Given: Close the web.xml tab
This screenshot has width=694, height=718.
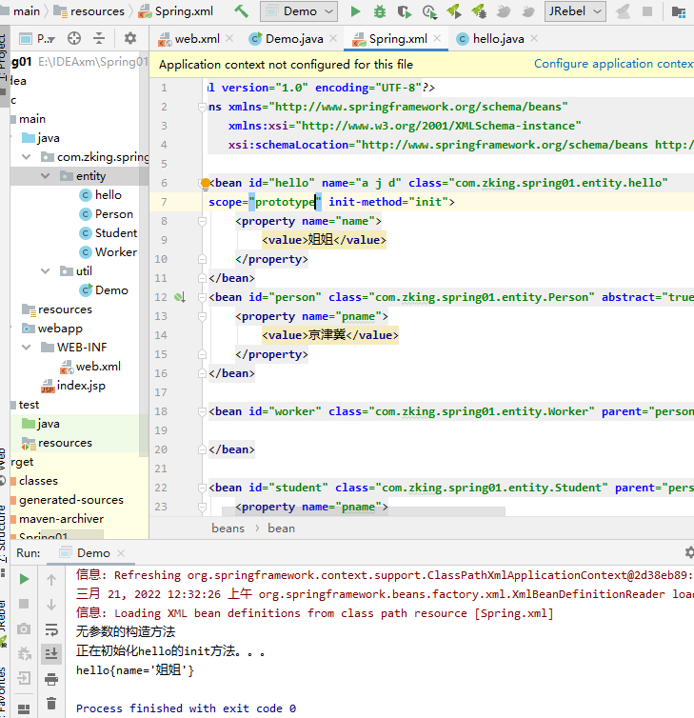Looking at the screenshot, I should pos(229,38).
